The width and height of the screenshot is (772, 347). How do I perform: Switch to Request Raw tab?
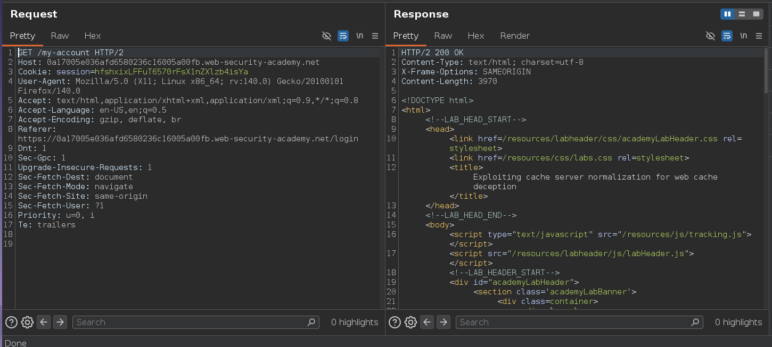60,36
